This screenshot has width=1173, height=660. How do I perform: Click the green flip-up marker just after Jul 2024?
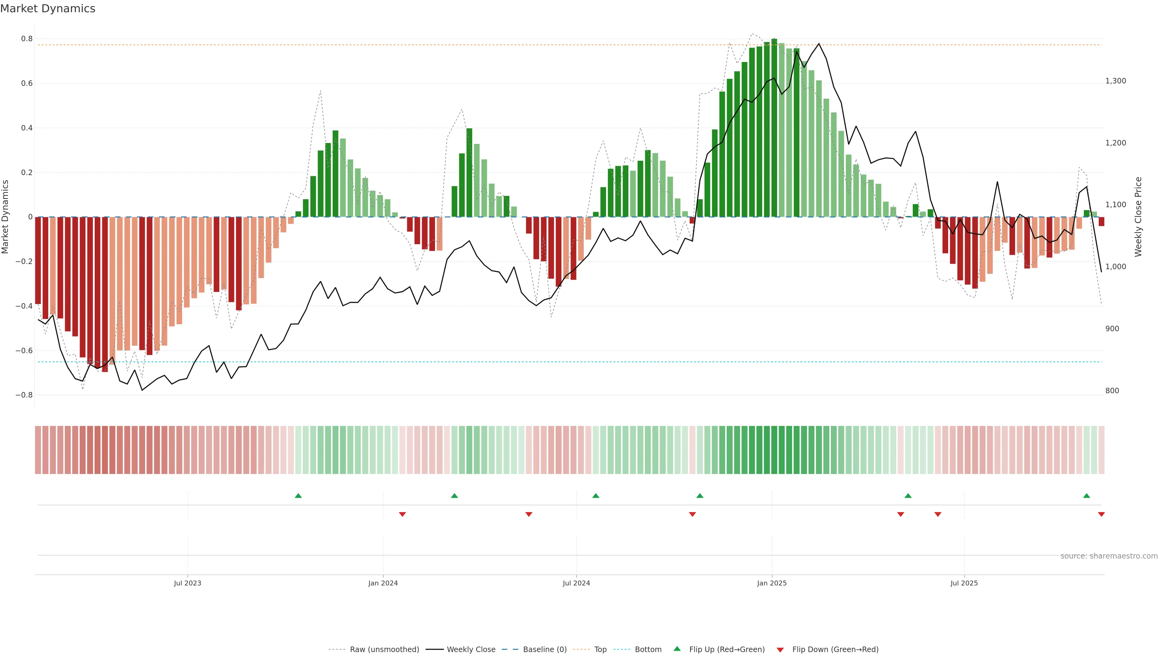coord(596,496)
